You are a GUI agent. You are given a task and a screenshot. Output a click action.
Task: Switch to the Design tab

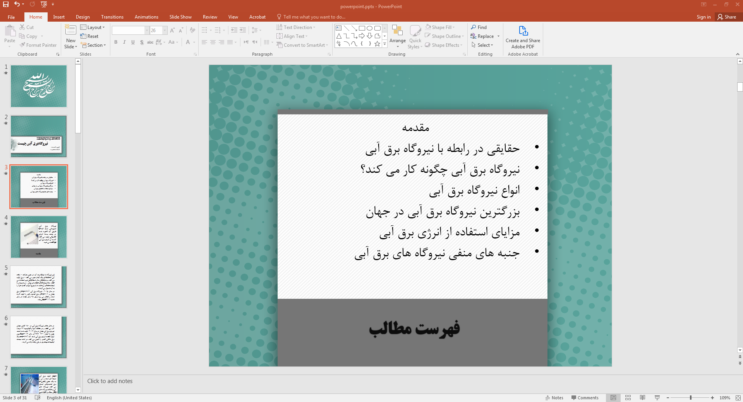coord(82,17)
